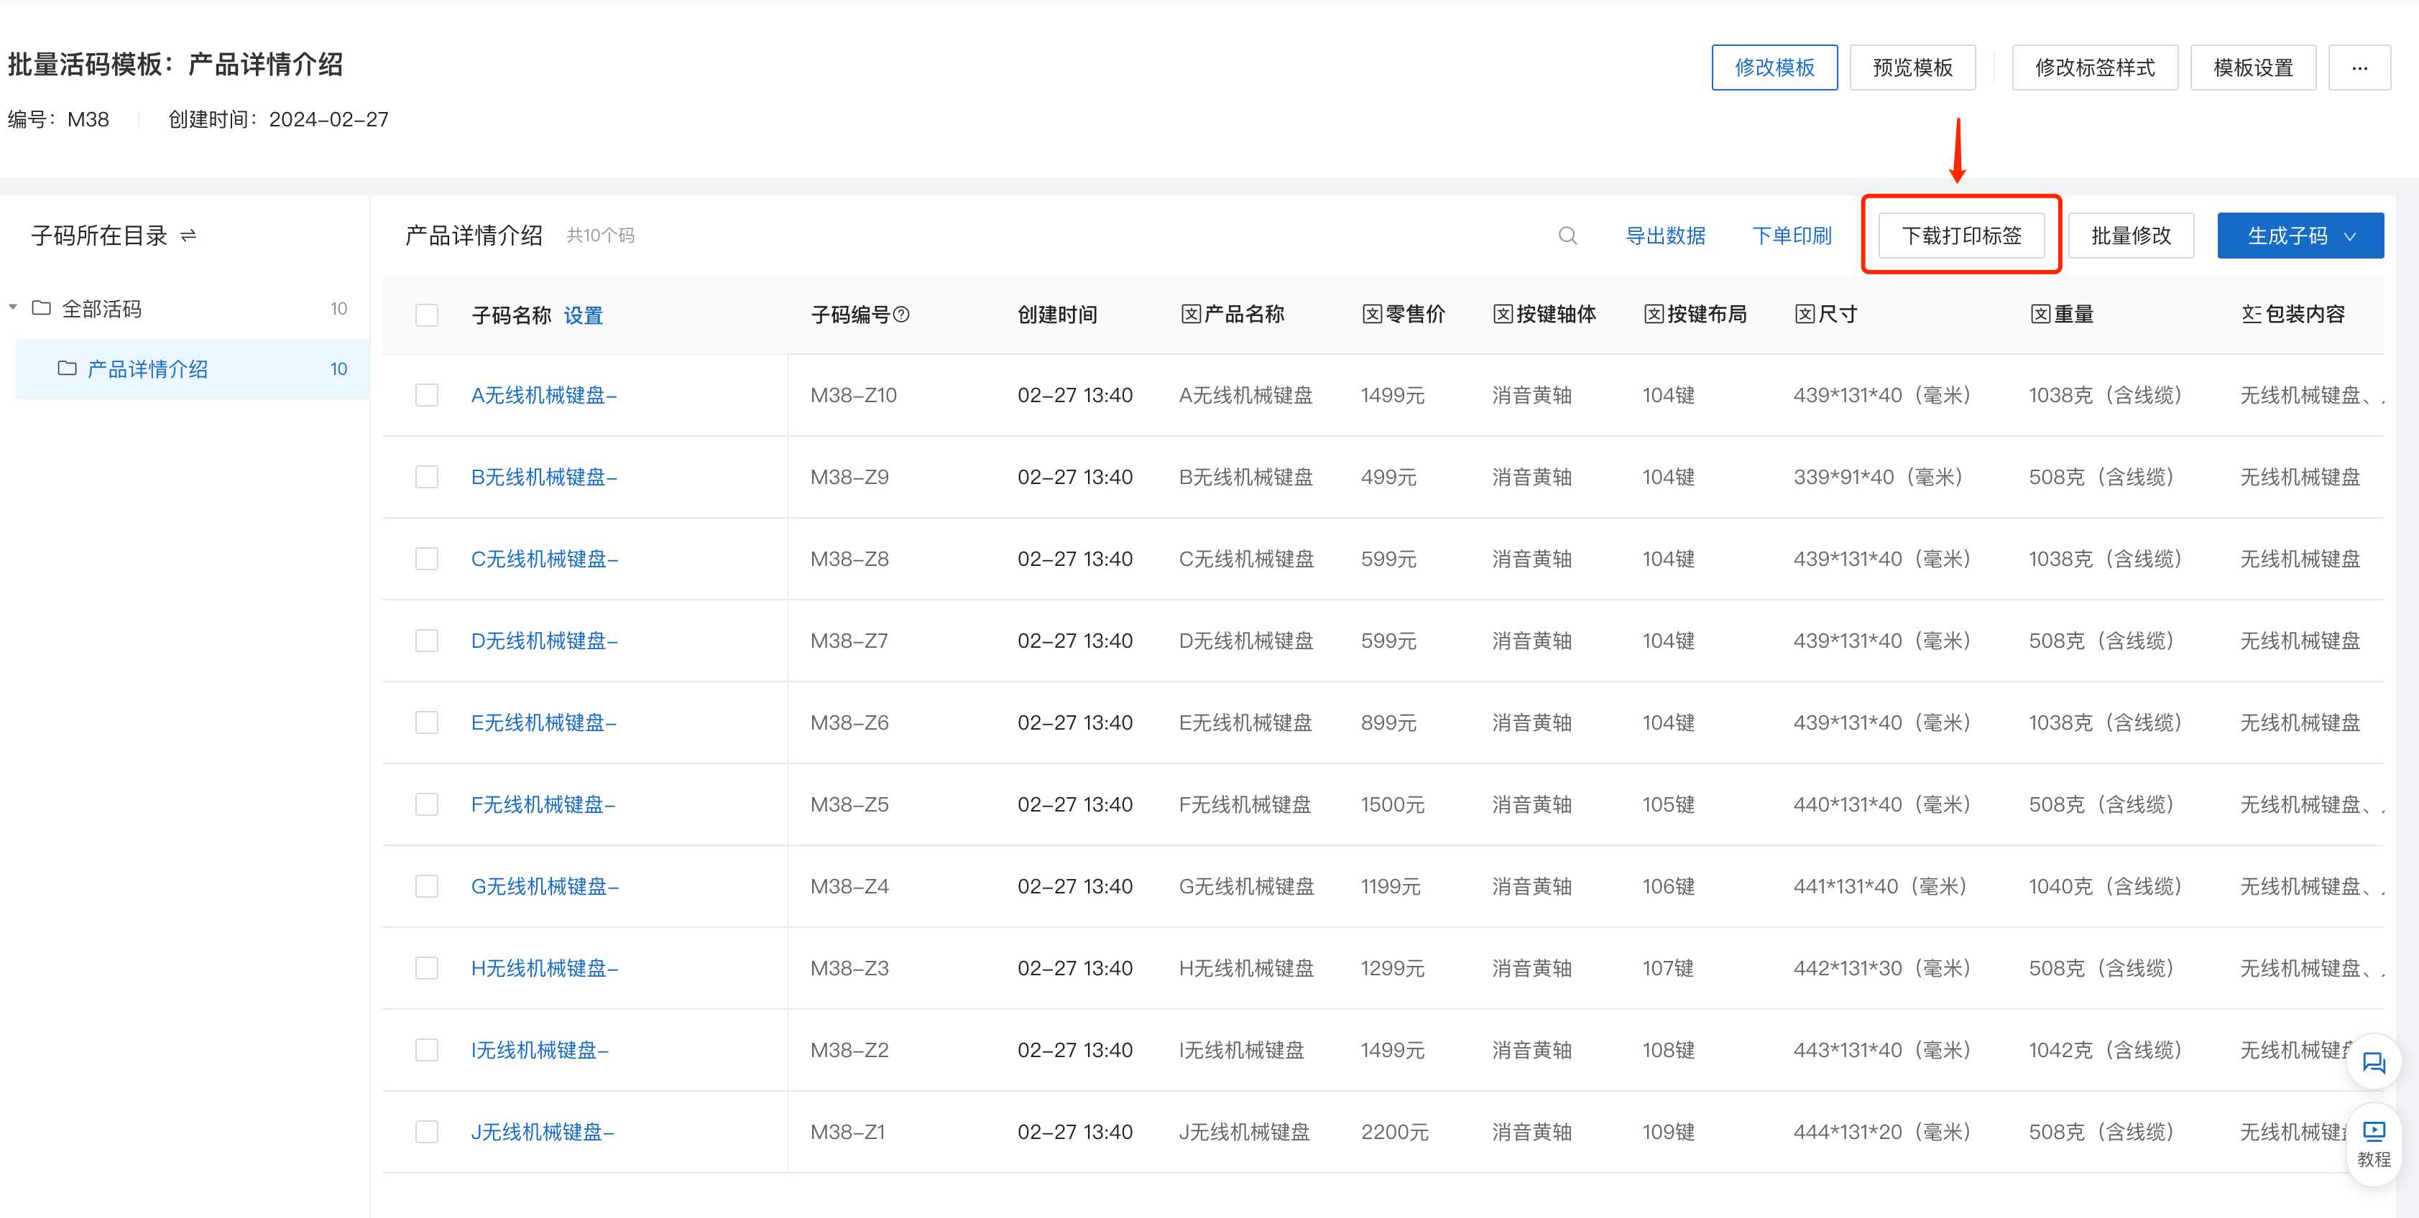Click the 修改模板 button
Viewport: 2419px width, 1218px height.
pos(1774,68)
